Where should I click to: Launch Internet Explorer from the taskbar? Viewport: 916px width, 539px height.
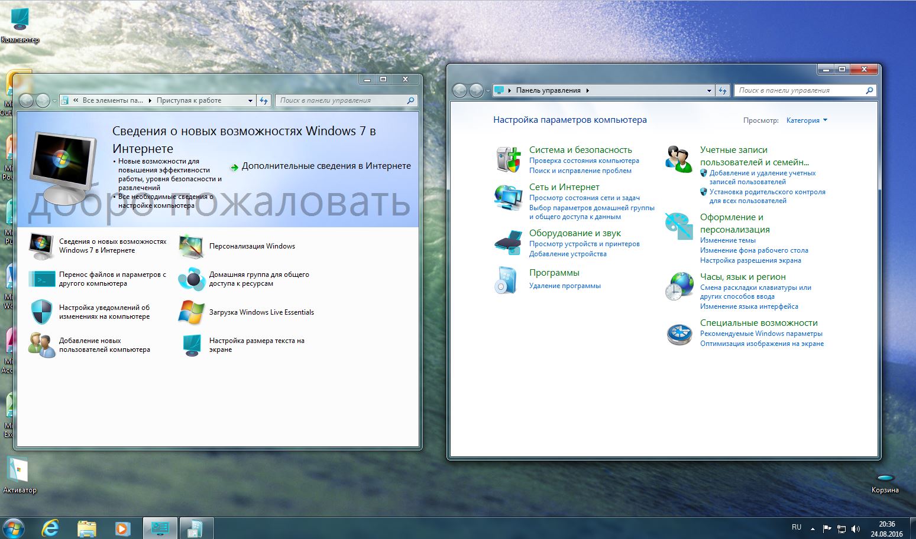tap(50, 528)
